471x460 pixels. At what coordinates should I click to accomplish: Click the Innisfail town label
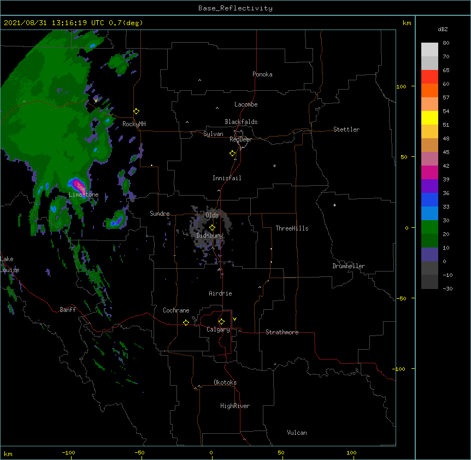[227, 178]
